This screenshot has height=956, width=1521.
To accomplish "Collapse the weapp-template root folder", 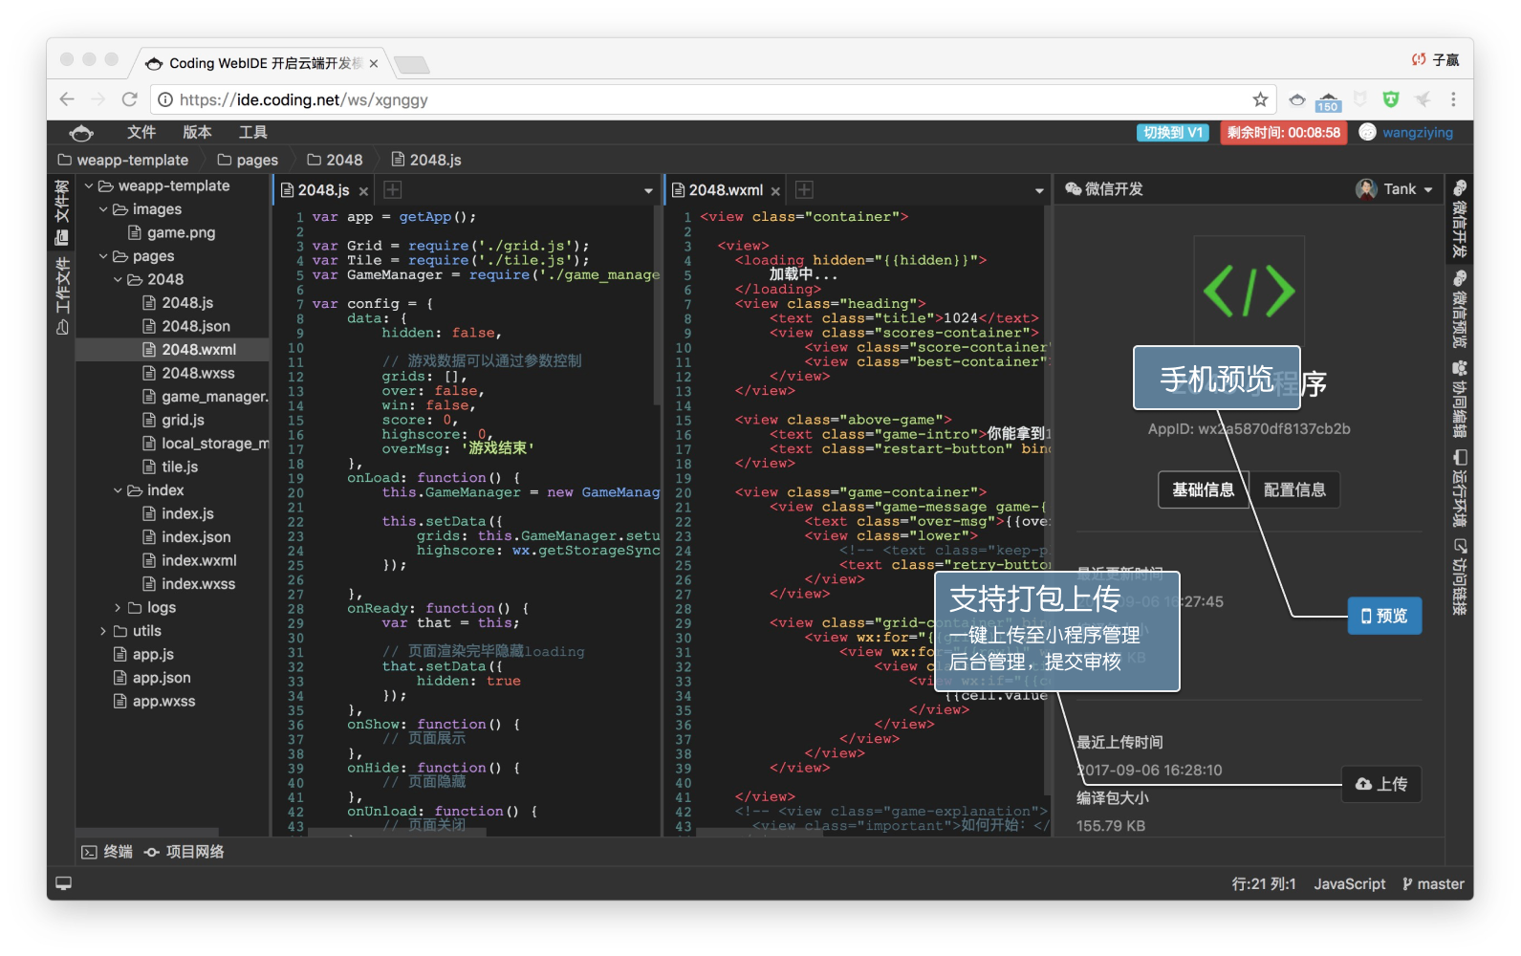I will click(x=89, y=185).
